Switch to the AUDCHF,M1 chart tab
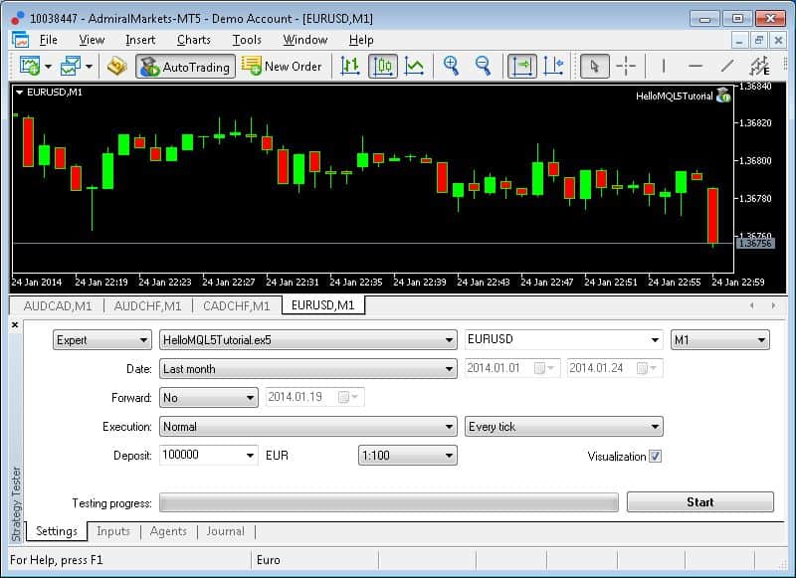 [147, 306]
